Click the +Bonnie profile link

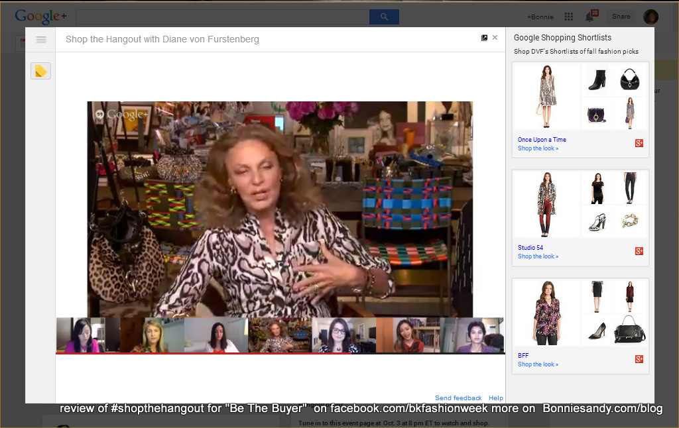pyautogui.click(x=540, y=17)
